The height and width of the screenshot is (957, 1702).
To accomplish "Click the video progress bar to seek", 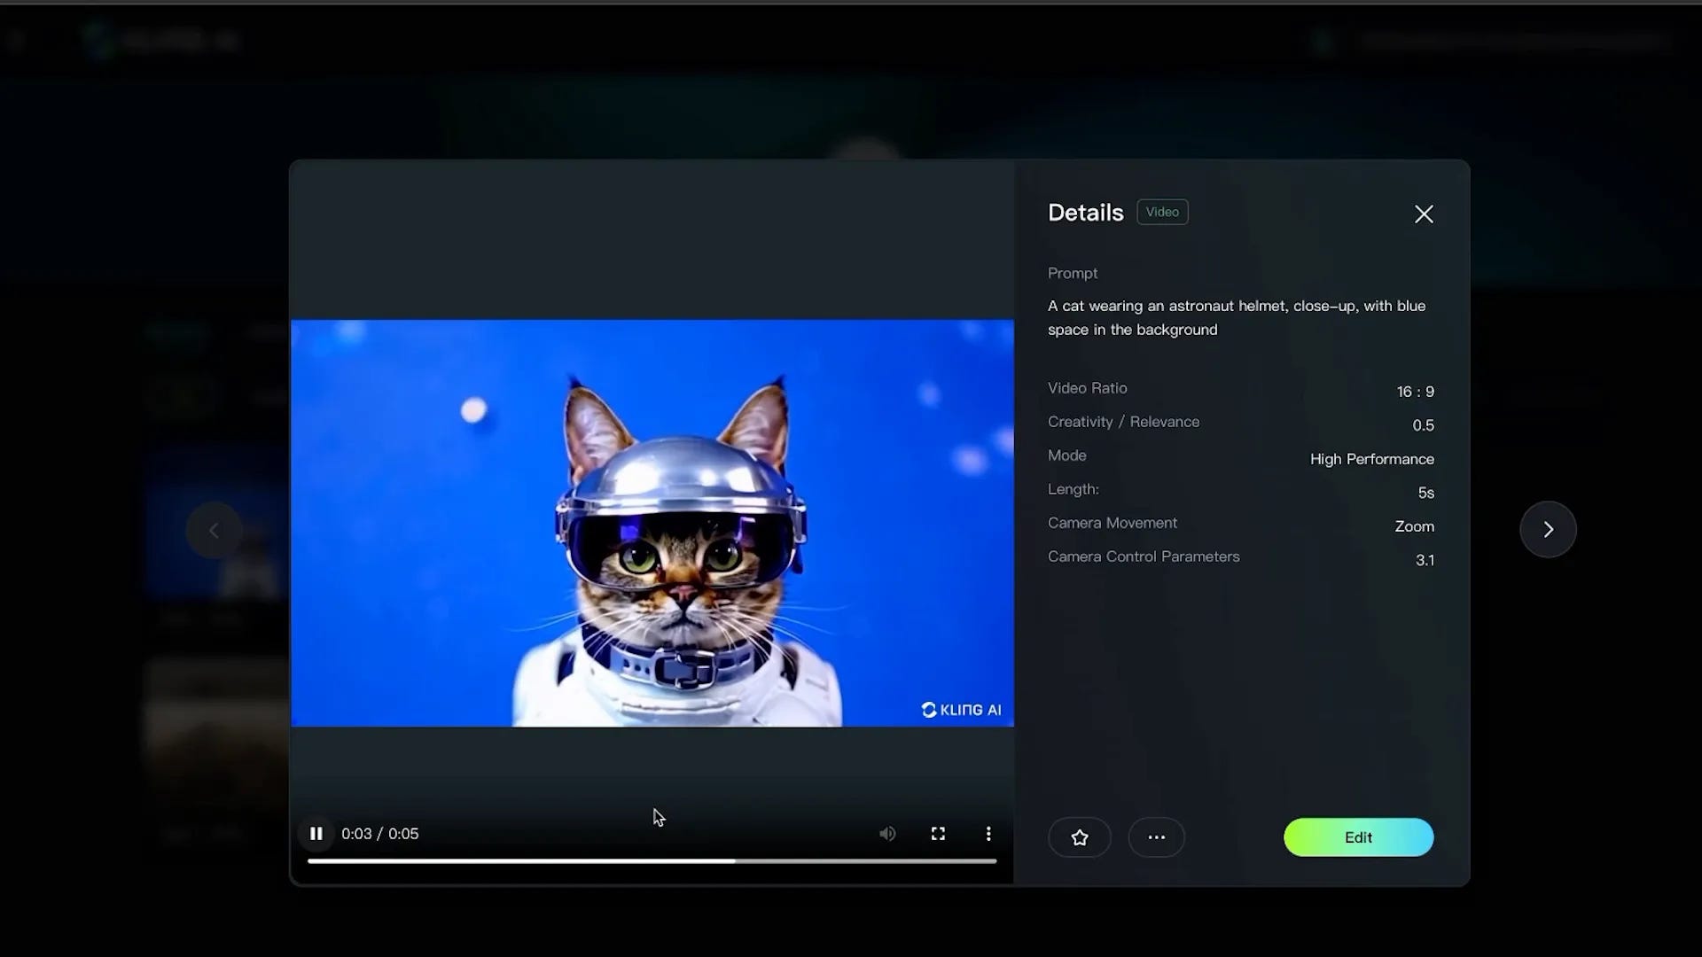I will 652,860.
